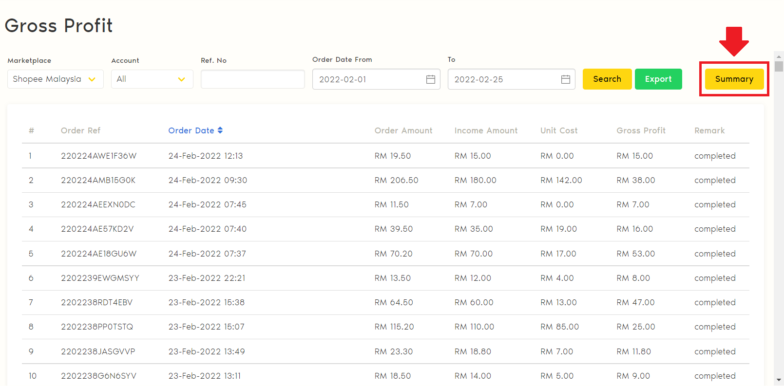This screenshot has height=386, width=784.
Task: Focus the Order Date From field
Action: tap(368, 79)
